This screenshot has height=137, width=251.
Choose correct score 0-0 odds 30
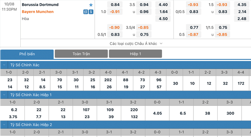pos(175,84)
